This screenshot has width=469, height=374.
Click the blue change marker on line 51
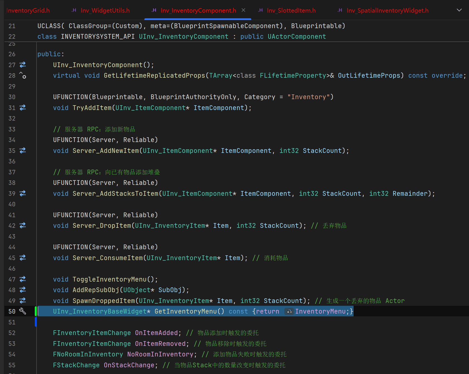tap(36, 322)
